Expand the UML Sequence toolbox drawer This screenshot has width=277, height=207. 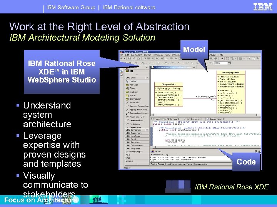137,149
